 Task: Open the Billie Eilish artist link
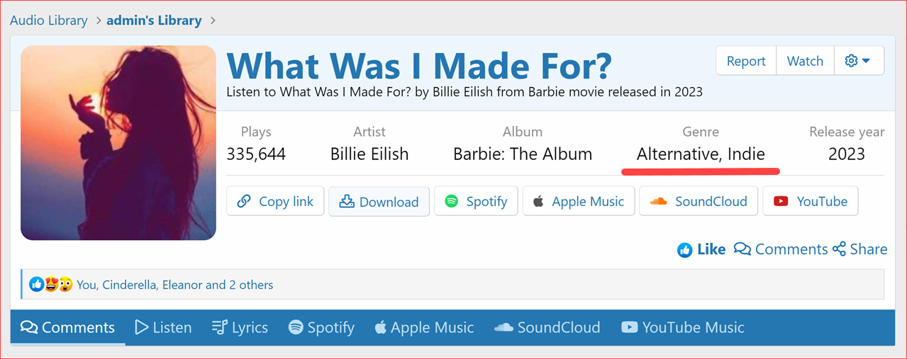click(369, 154)
